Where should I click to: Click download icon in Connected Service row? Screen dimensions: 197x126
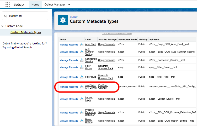pyautogui.click(x=82, y=60)
